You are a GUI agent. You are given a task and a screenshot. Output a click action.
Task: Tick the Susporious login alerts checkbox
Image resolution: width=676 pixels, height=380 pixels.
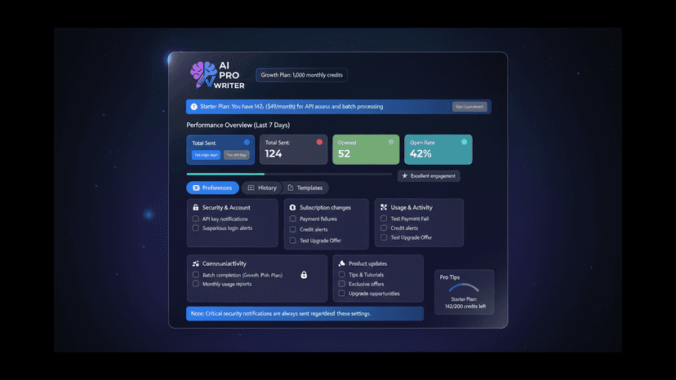(196, 228)
